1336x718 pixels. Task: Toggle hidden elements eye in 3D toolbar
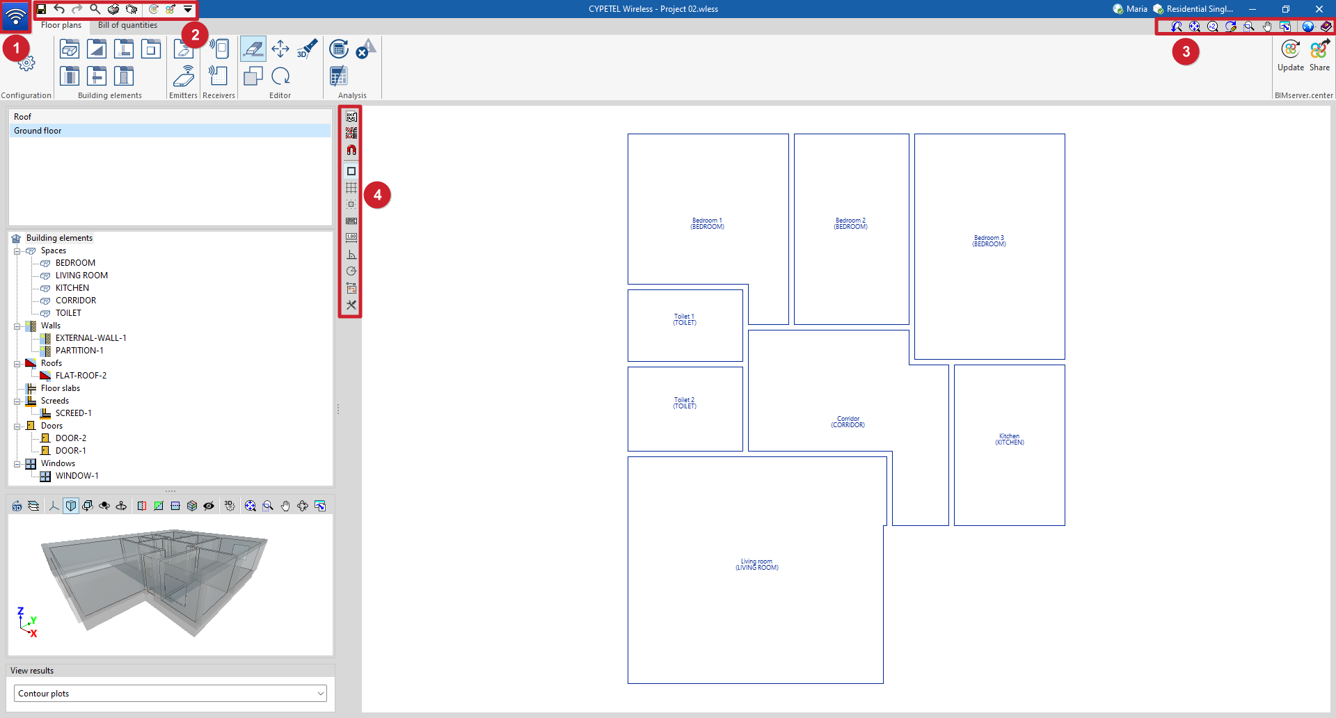(x=209, y=506)
